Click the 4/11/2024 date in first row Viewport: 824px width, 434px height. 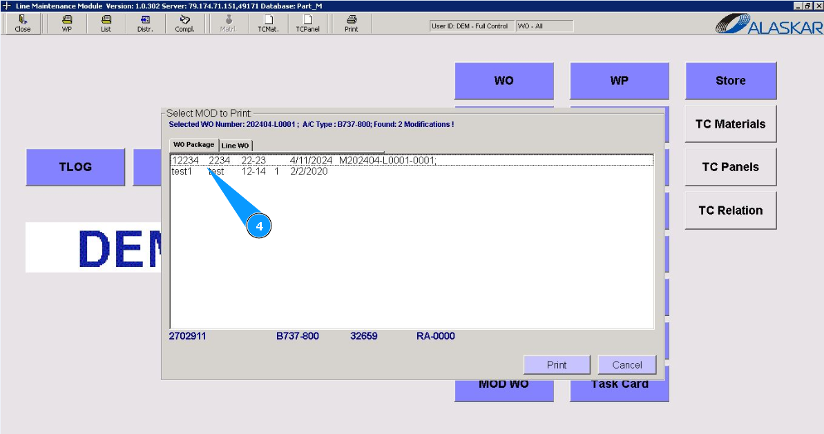click(311, 160)
